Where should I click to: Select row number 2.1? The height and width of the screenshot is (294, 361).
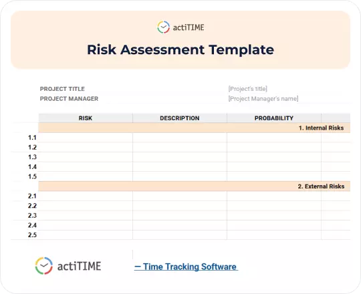[32, 196]
